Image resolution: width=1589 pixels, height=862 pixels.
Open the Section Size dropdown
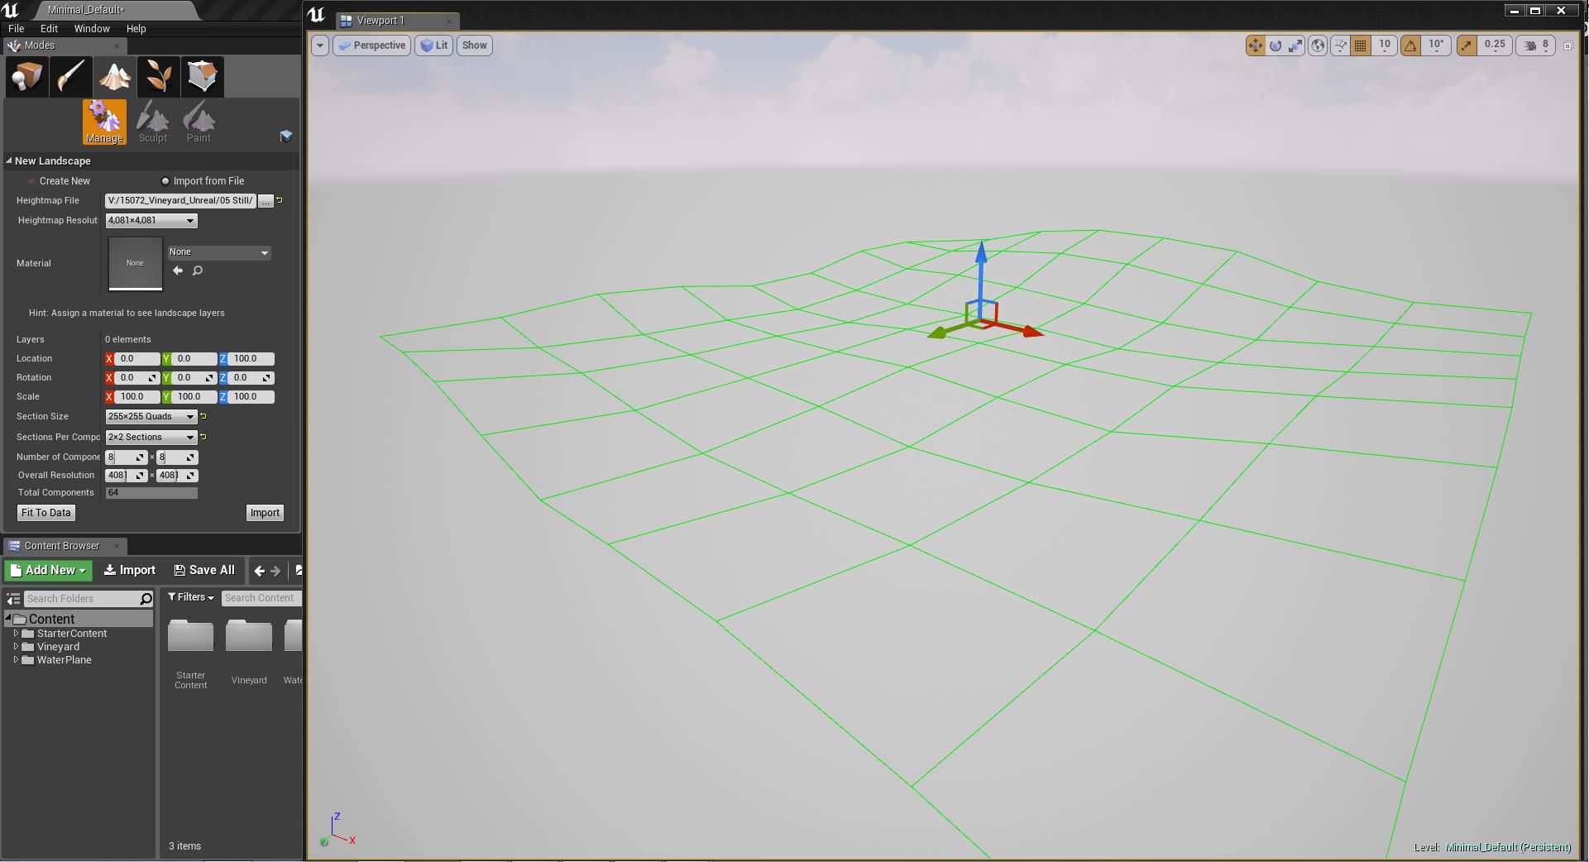click(x=151, y=417)
